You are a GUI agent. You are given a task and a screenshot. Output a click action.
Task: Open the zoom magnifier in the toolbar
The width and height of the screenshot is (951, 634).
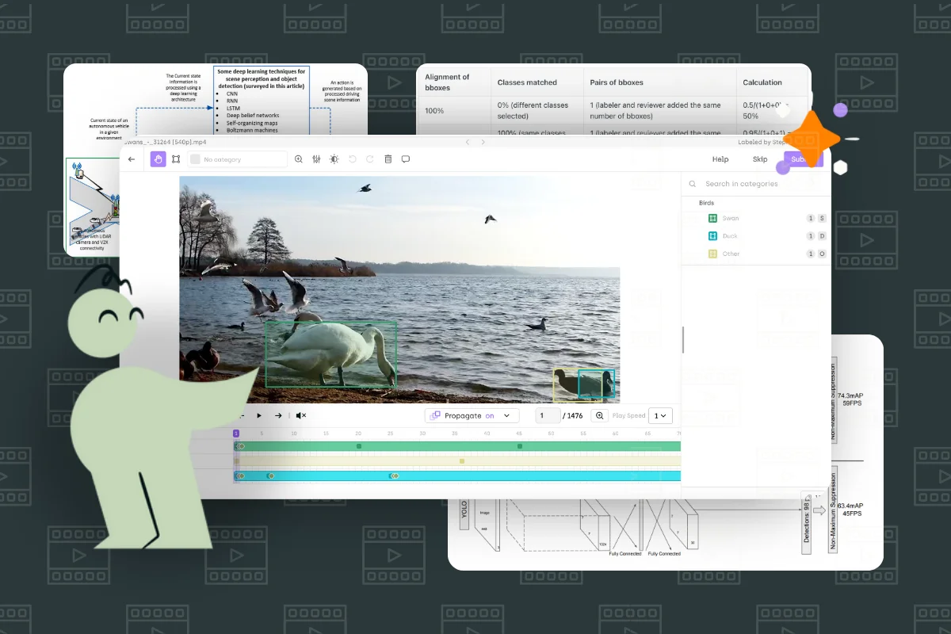pyautogui.click(x=299, y=158)
